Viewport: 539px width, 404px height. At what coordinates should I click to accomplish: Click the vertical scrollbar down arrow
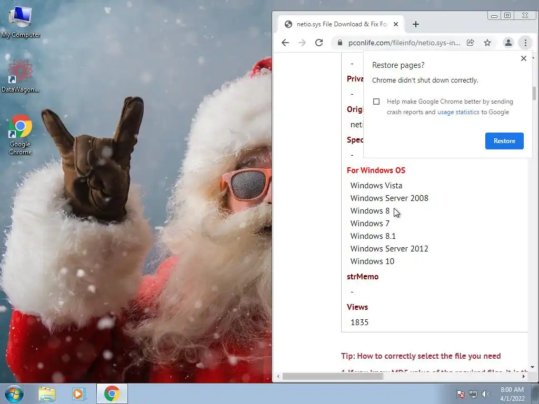pyautogui.click(x=533, y=367)
